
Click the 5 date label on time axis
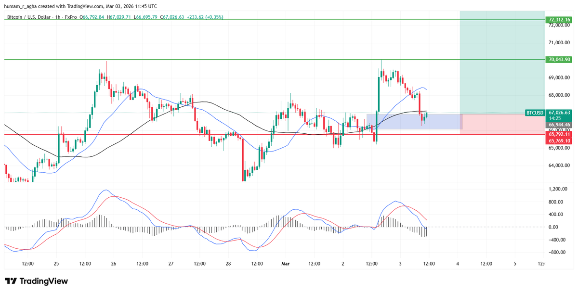(515, 264)
